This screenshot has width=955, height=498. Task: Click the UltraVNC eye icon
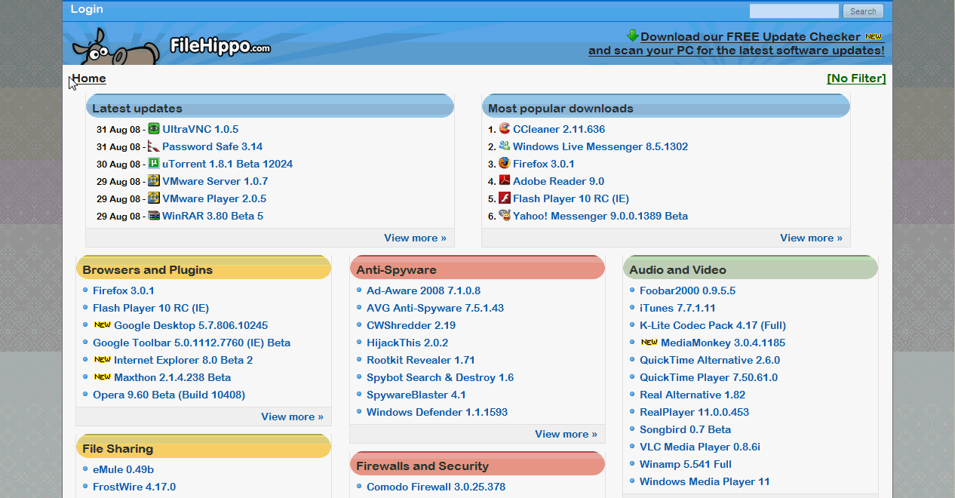[154, 129]
